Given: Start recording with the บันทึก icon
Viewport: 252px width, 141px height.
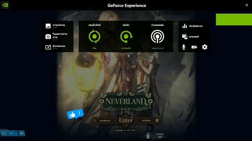Looking at the screenshot, I should pos(126,37).
